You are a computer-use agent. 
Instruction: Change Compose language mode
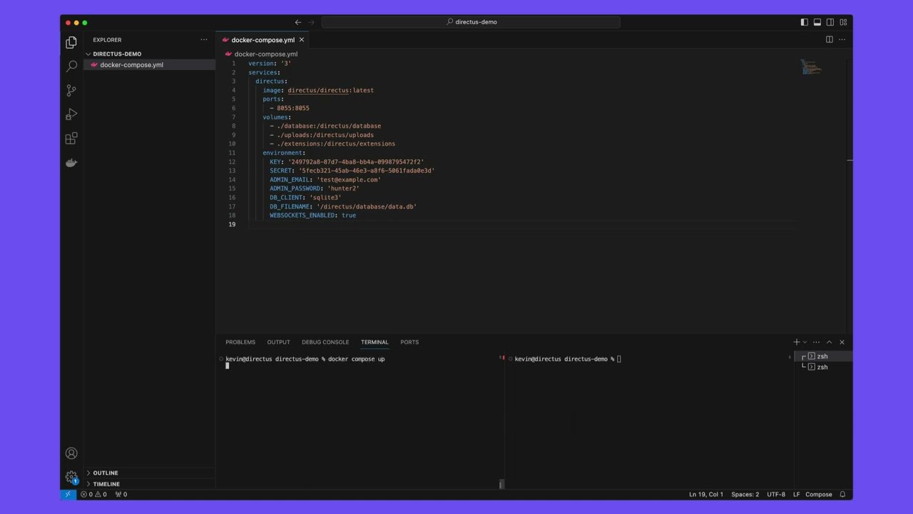[x=819, y=494]
